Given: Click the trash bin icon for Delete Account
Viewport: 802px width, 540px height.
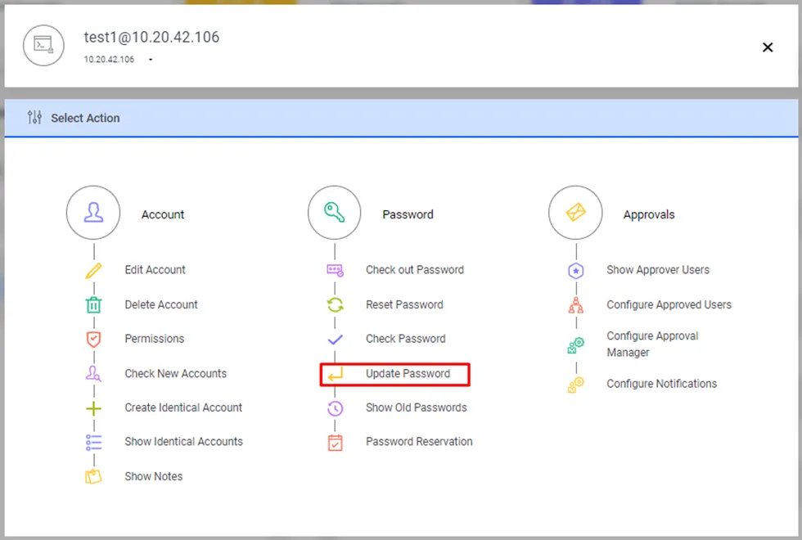Looking at the screenshot, I should pyautogui.click(x=93, y=304).
